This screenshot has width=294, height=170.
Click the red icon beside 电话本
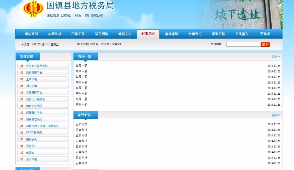coord(22,153)
